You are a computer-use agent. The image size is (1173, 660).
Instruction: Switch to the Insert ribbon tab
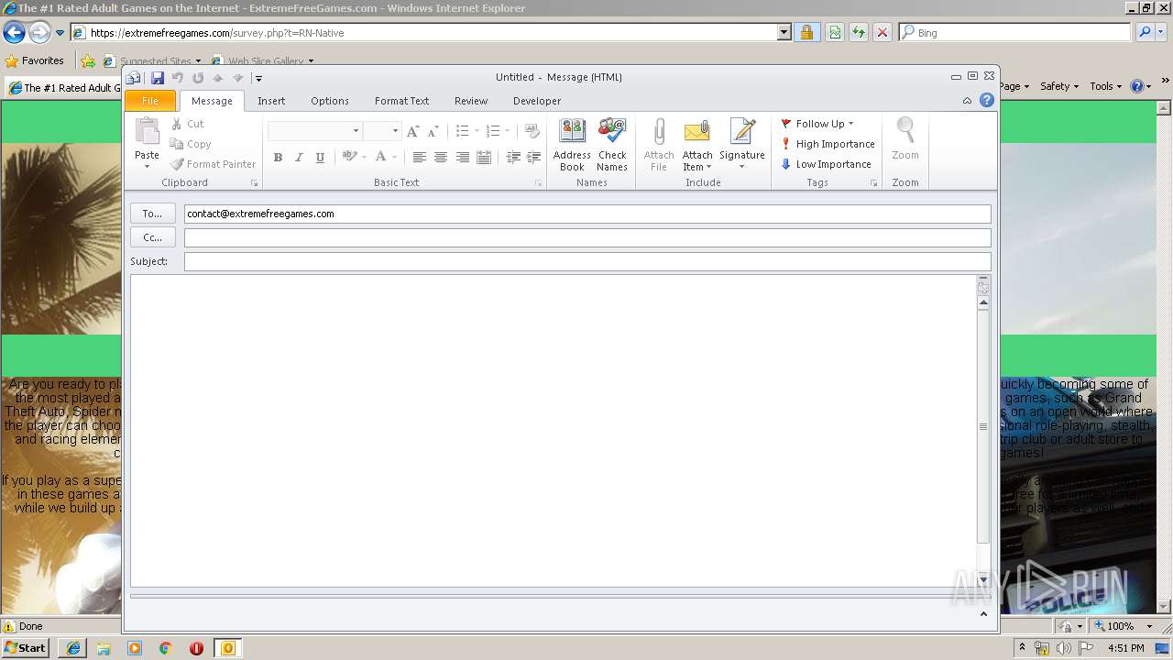click(271, 101)
